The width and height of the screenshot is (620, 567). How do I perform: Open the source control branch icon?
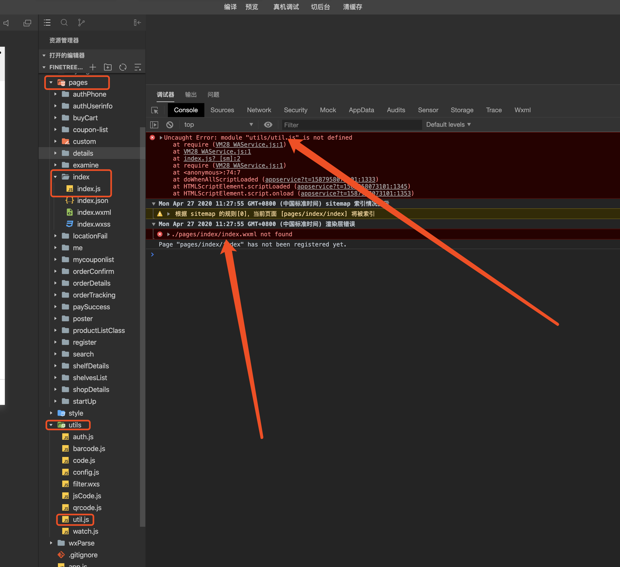click(x=81, y=23)
